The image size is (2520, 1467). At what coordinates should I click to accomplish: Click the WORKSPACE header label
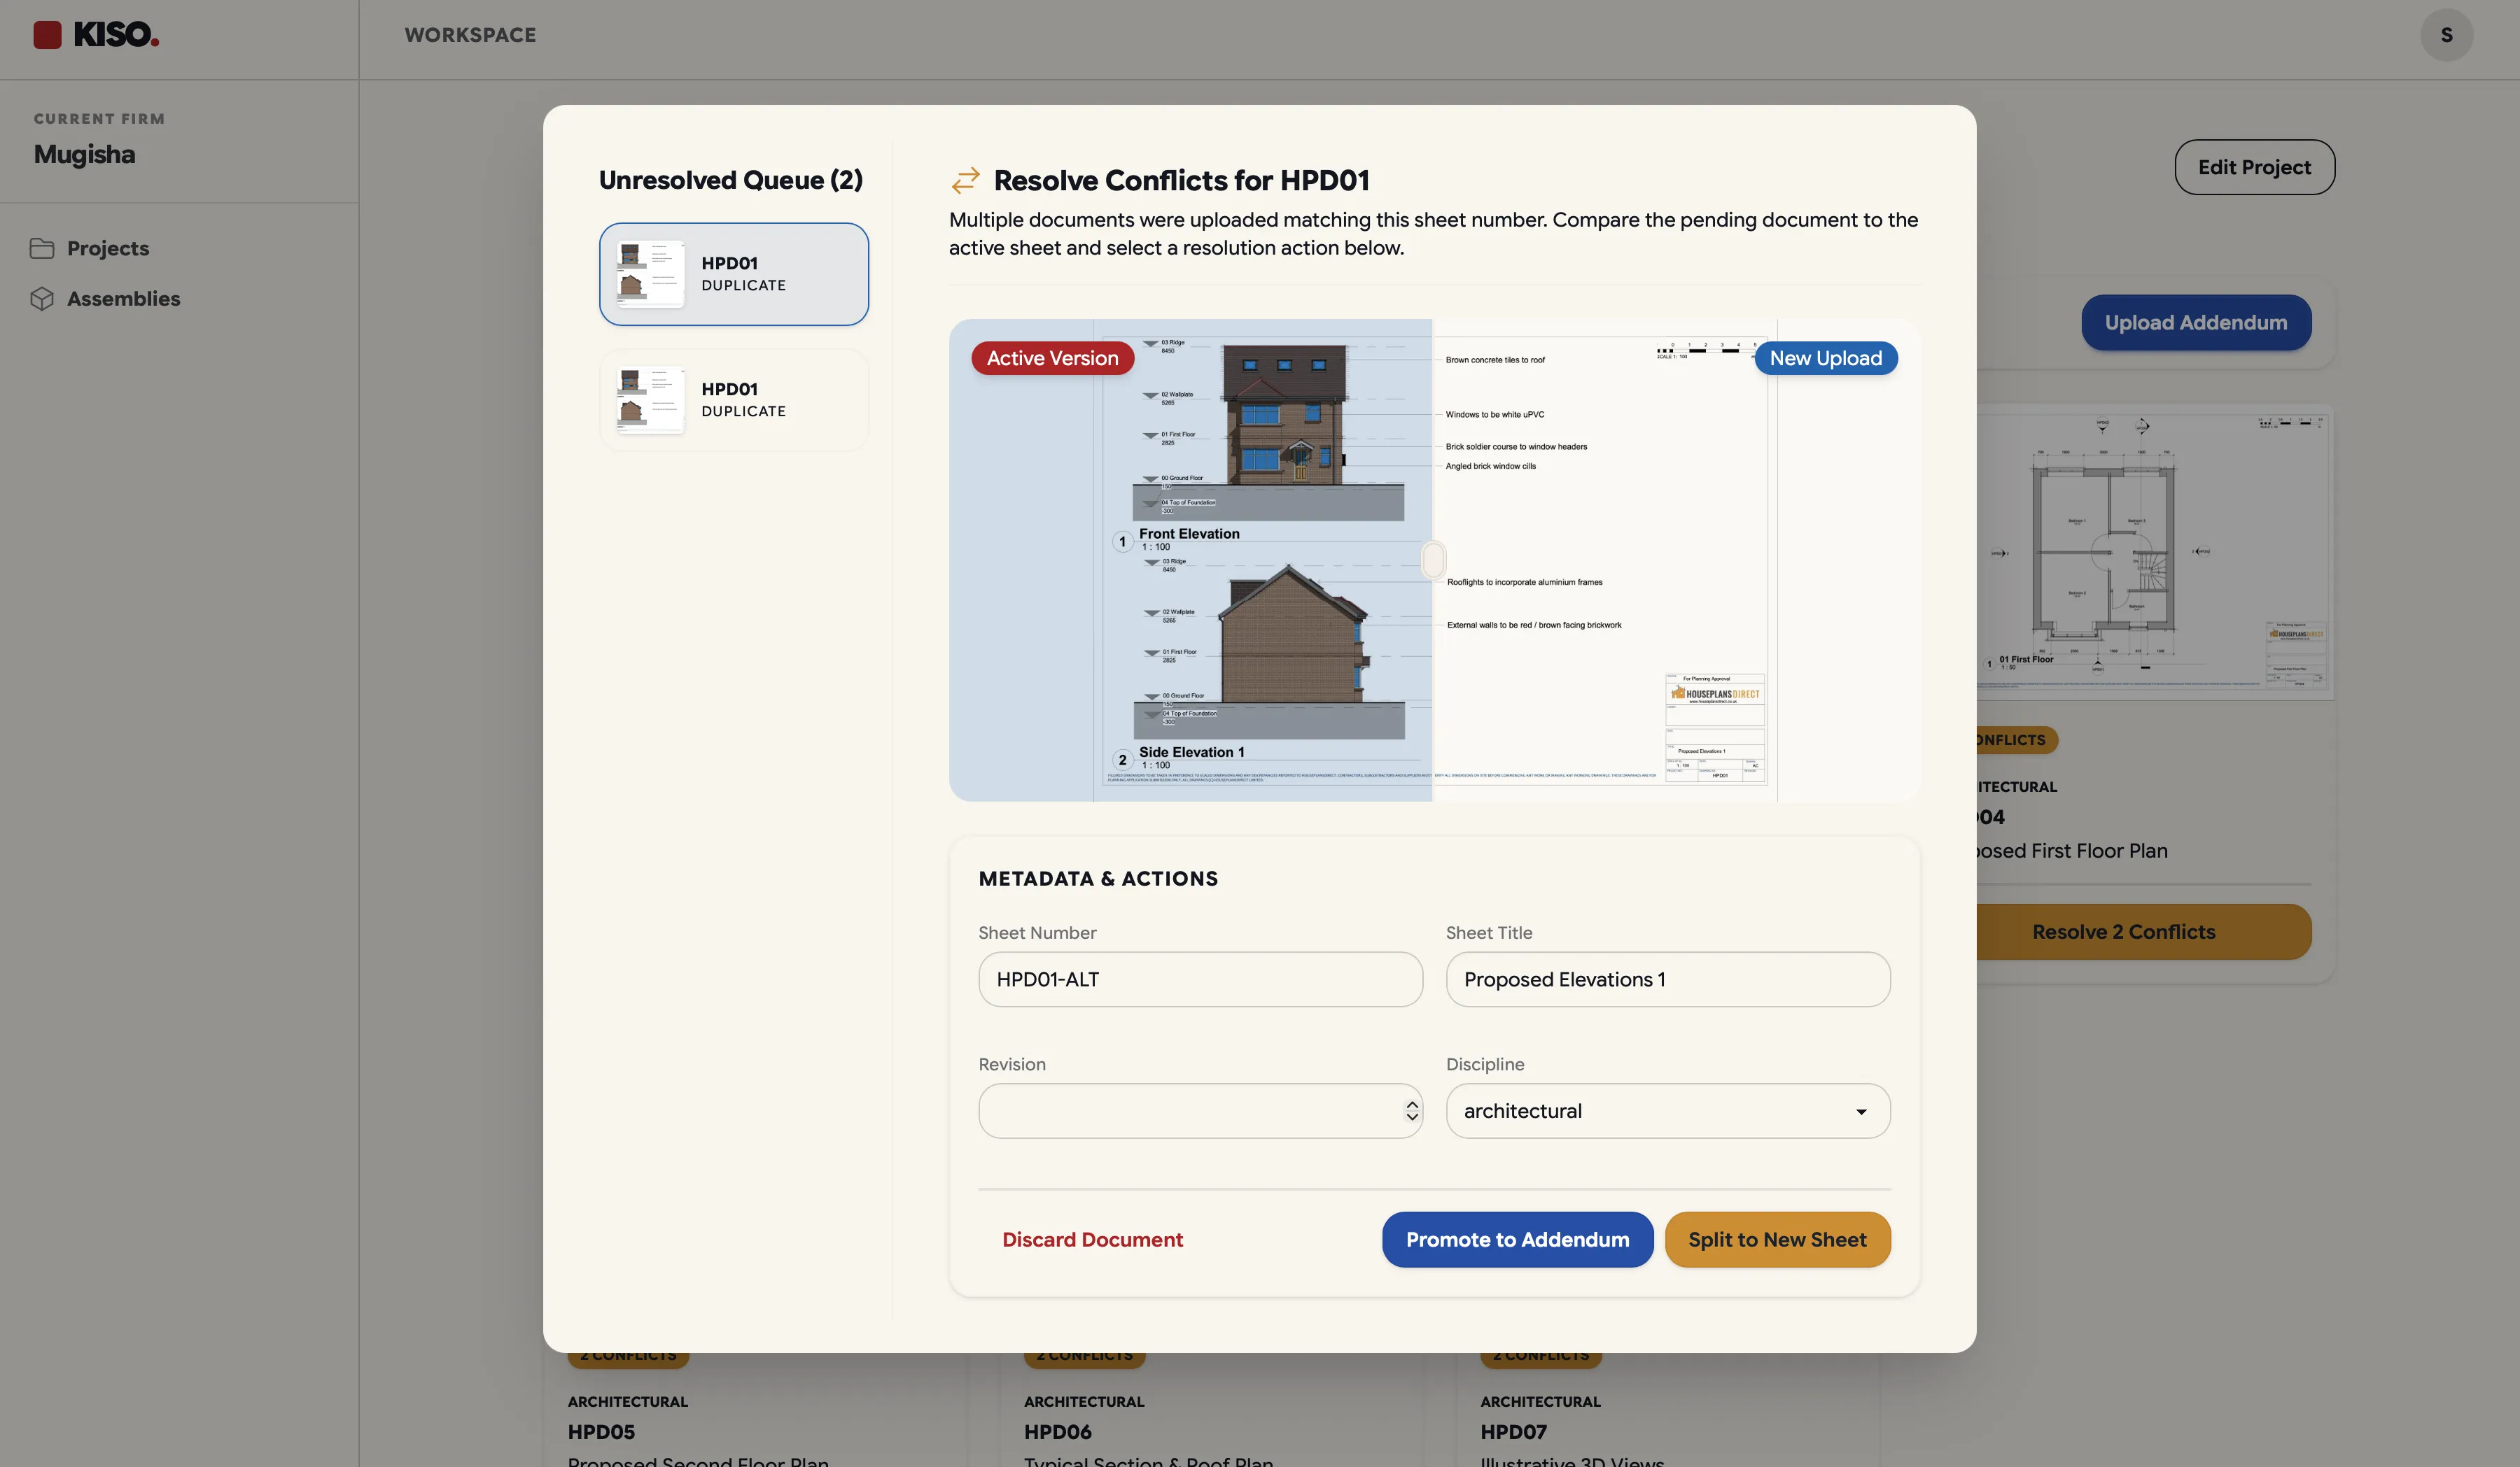470,35
